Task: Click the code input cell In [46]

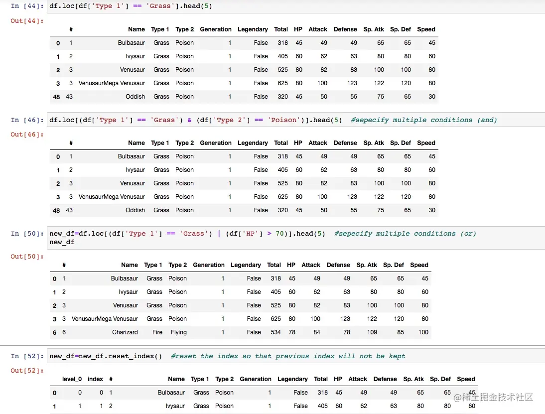Action: (x=296, y=120)
